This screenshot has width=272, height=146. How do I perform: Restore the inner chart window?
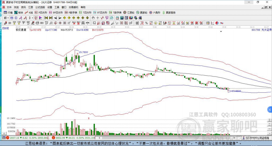(266, 7)
